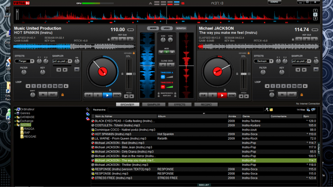333x187 pixels.
Task: Lock the left deck loop padlock
Action: 62,95
